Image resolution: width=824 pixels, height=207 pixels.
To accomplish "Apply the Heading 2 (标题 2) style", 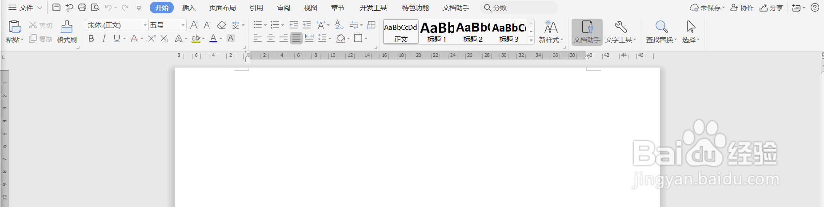I will point(473,32).
